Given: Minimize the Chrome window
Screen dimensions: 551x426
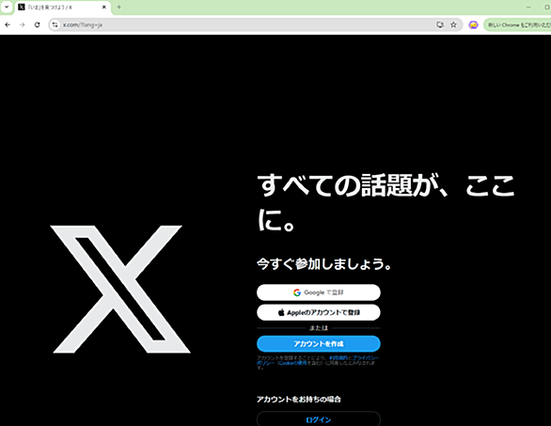Looking at the screenshot, I should pyautogui.click(x=528, y=7).
